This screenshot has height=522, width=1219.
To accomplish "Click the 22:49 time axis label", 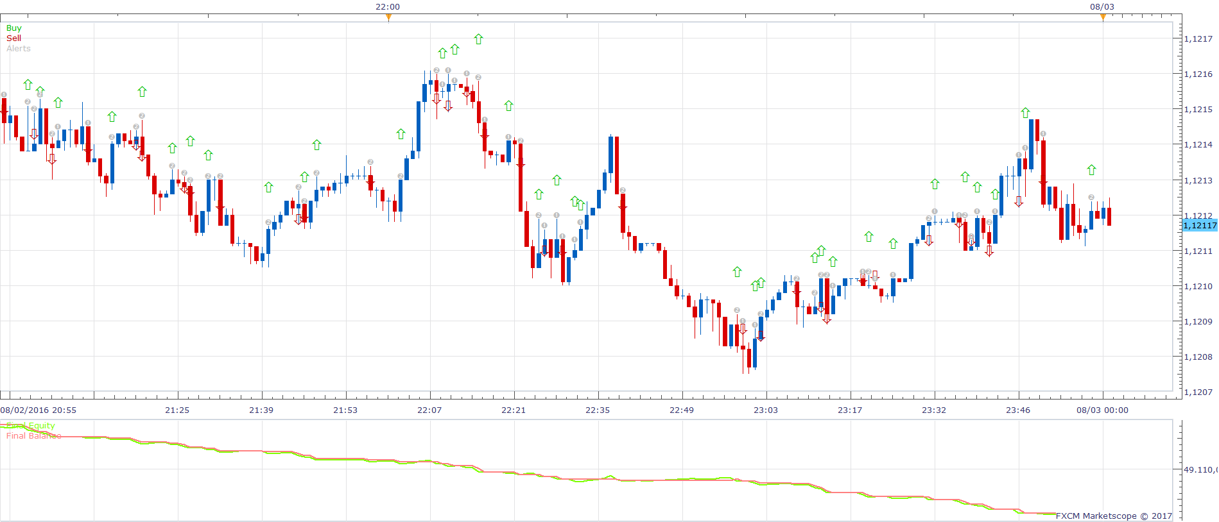I will [682, 410].
